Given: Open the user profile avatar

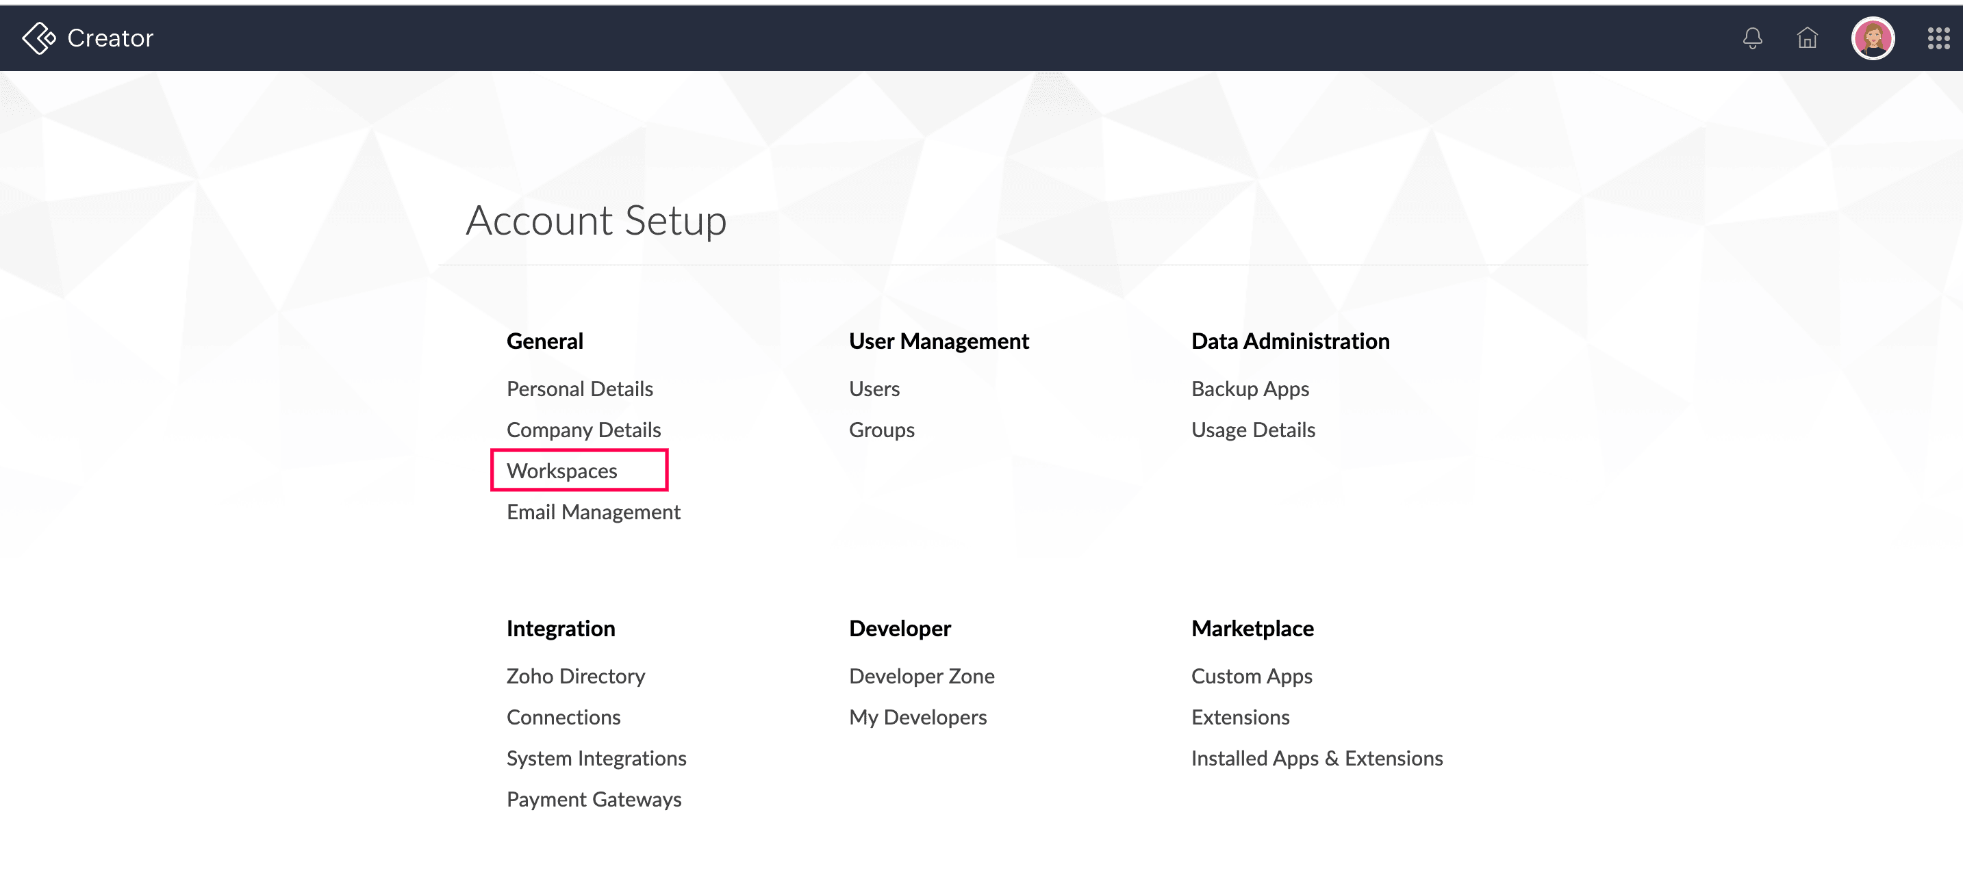Looking at the screenshot, I should [x=1873, y=38].
